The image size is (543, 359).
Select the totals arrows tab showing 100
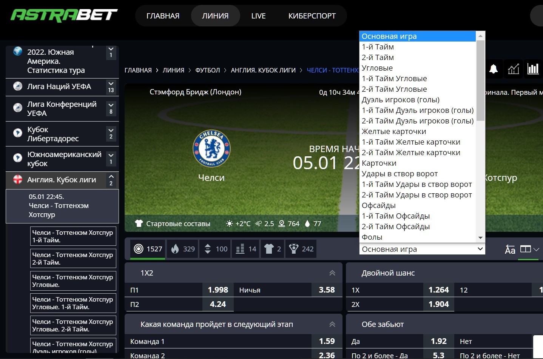click(216, 249)
